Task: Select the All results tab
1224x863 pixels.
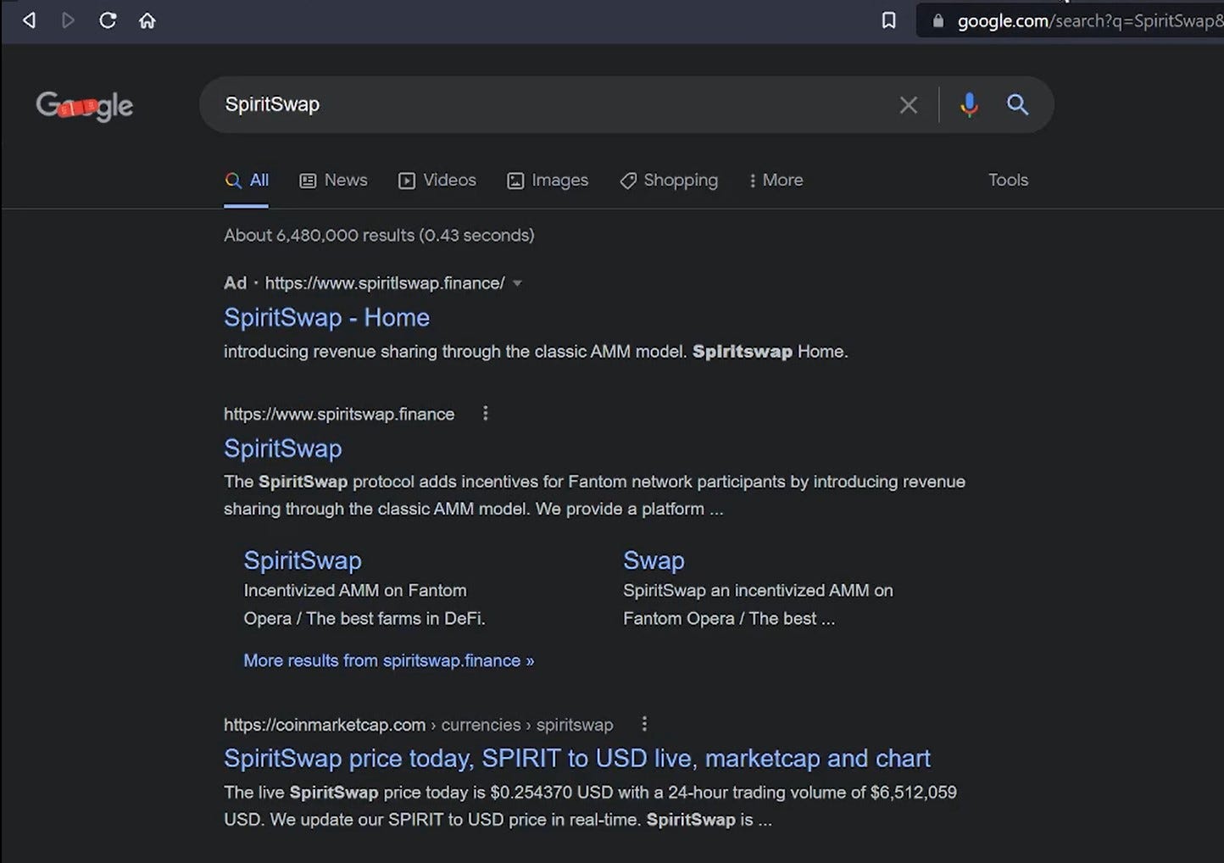Action: pos(247,181)
